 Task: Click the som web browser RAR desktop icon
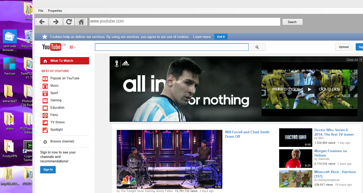[x=10, y=40]
